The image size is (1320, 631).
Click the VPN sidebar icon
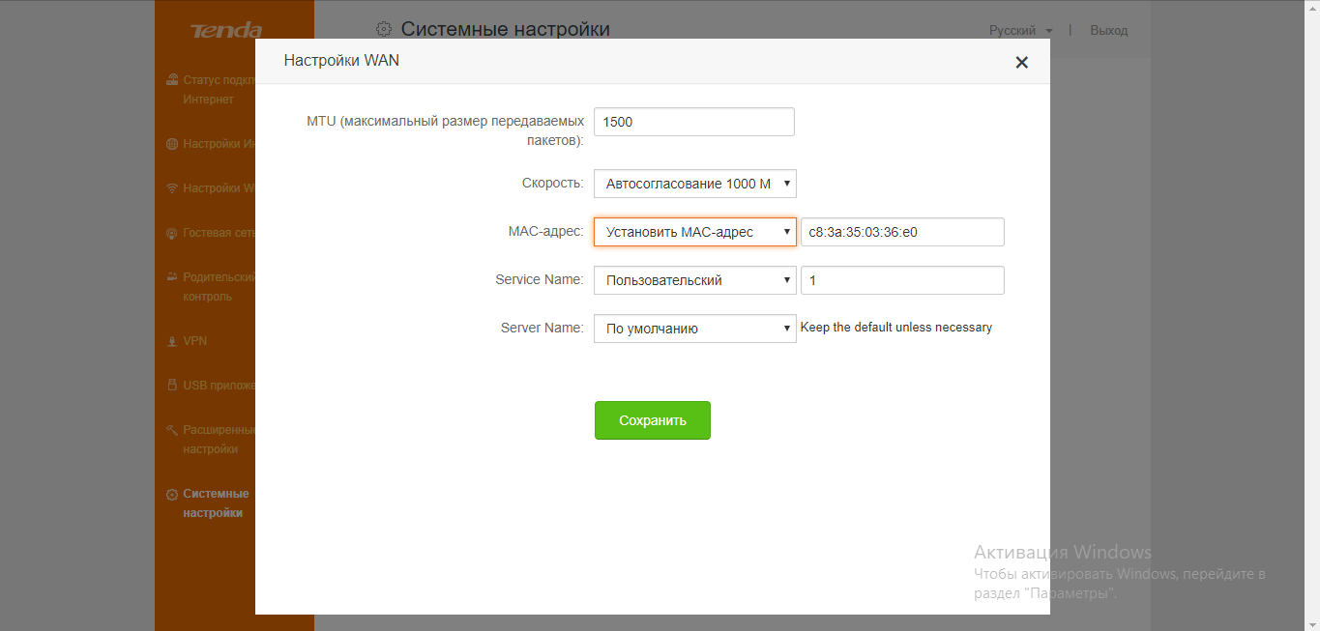pyautogui.click(x=172, y=341)
